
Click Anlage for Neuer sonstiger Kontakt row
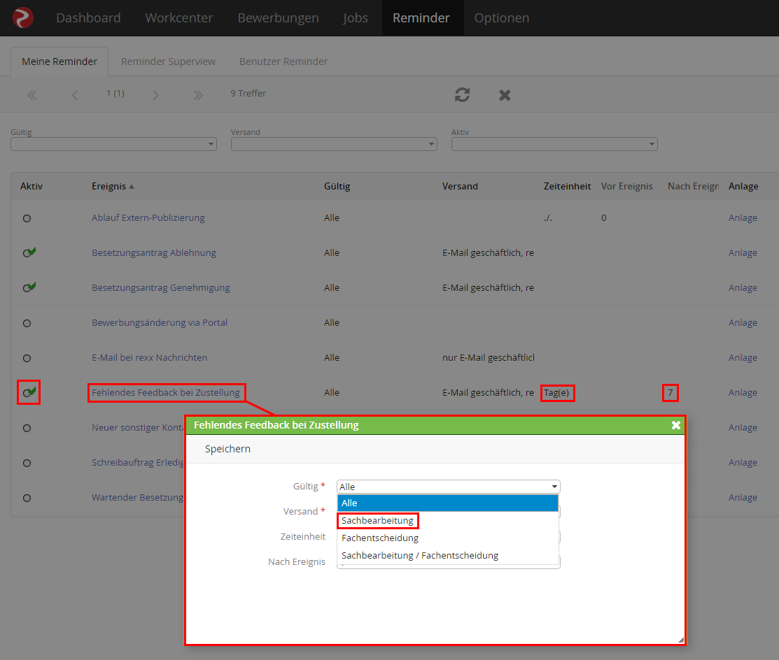[x=743, y=428]
